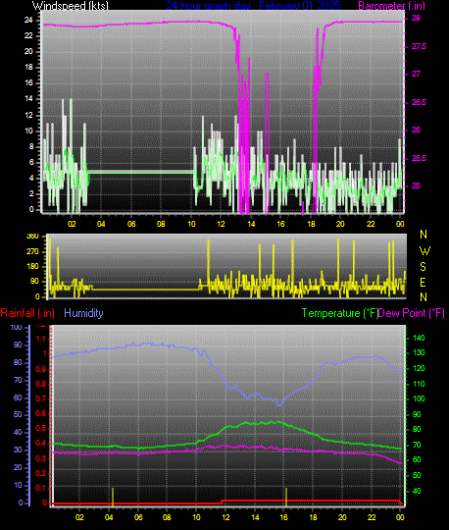Select the Rainfall (.in) legend label
Viewport: 449px width, 530px height.
pos(27,313)
